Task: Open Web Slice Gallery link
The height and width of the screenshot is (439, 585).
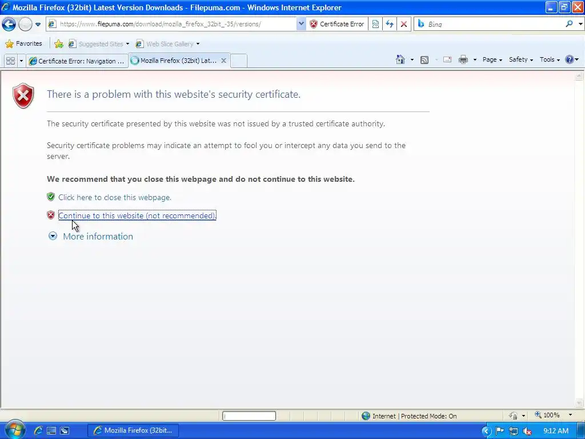Action: tap(167, 43)
